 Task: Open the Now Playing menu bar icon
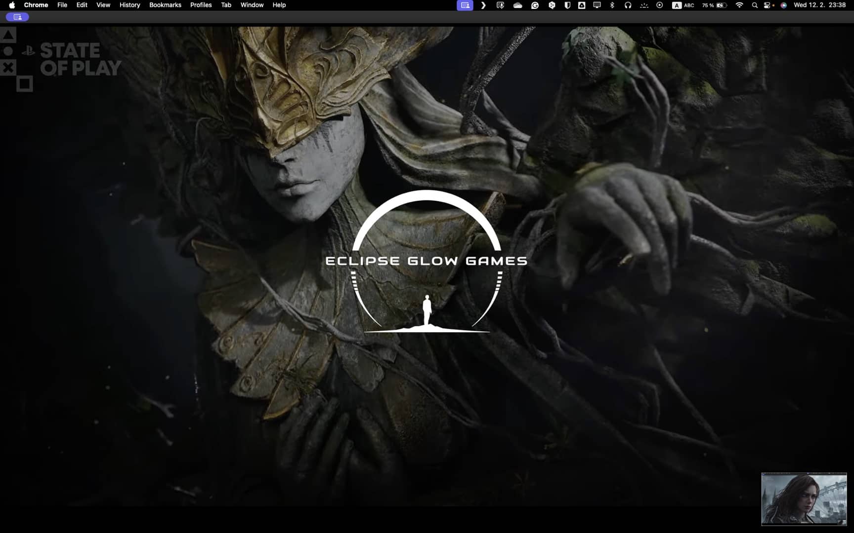tap(659, 5)
